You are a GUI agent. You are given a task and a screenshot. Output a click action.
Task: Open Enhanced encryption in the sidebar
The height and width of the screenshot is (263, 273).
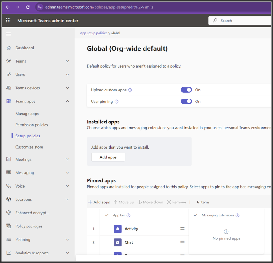pyautogui.click(x=32, y=213)
